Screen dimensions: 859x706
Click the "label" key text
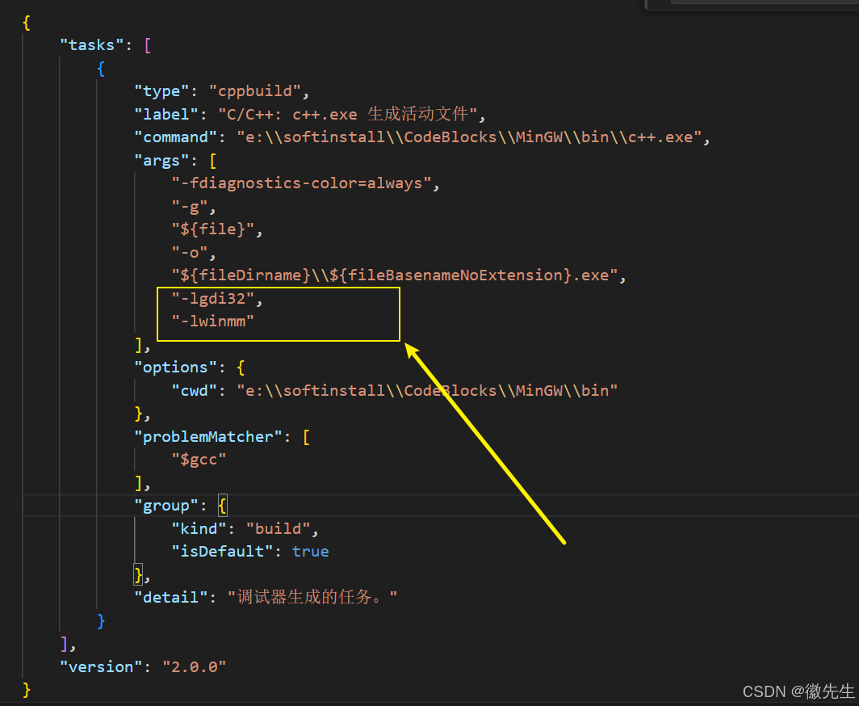click(166, 114)
